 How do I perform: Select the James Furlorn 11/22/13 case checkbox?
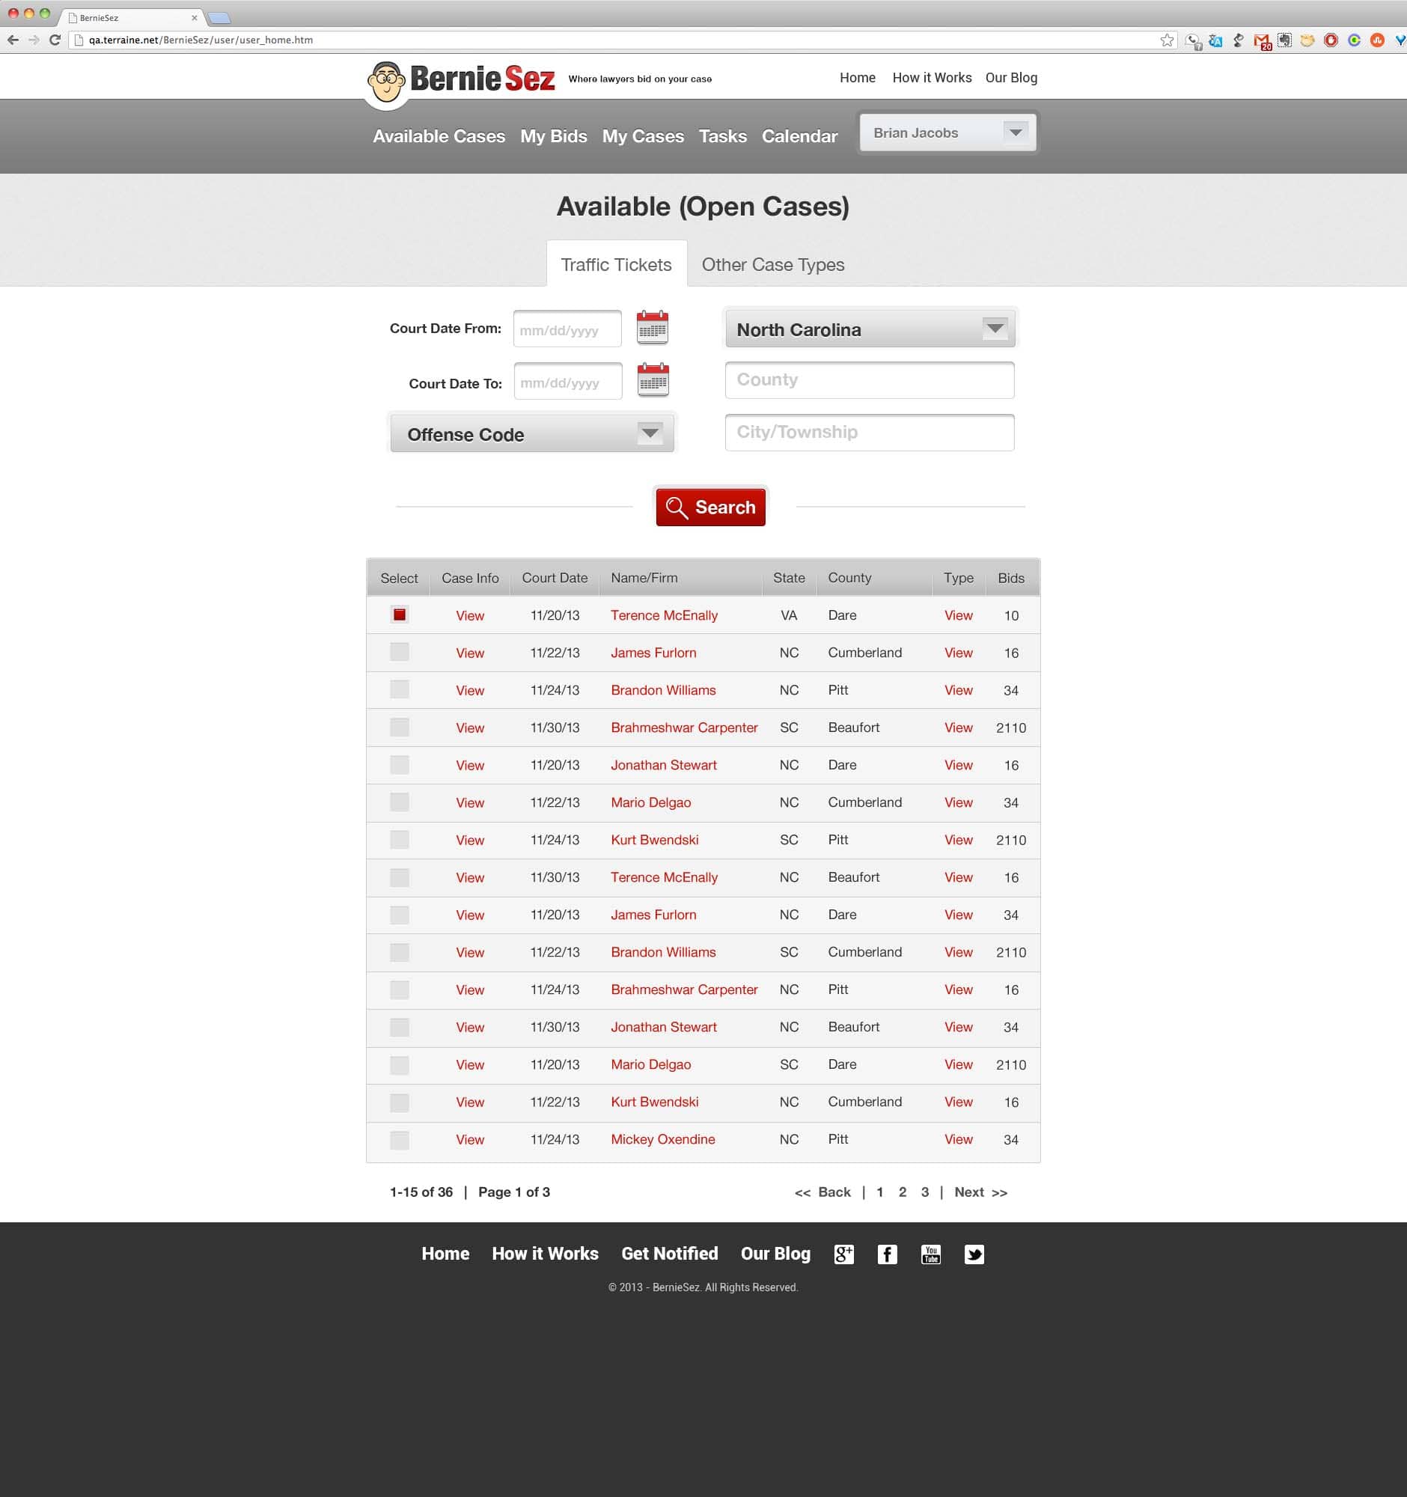[399, 652]
